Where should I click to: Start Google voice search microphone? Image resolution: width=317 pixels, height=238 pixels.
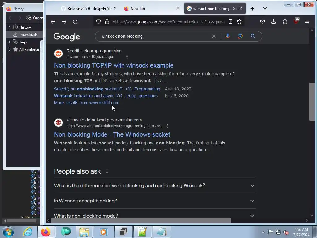[228, 37]
